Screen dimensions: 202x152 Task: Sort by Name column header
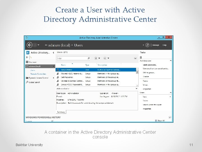pyautogui.click(x=63, y=65)
